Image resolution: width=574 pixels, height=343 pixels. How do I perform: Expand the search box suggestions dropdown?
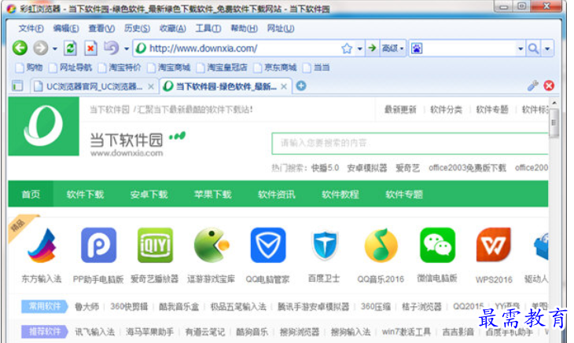point(521,49)
